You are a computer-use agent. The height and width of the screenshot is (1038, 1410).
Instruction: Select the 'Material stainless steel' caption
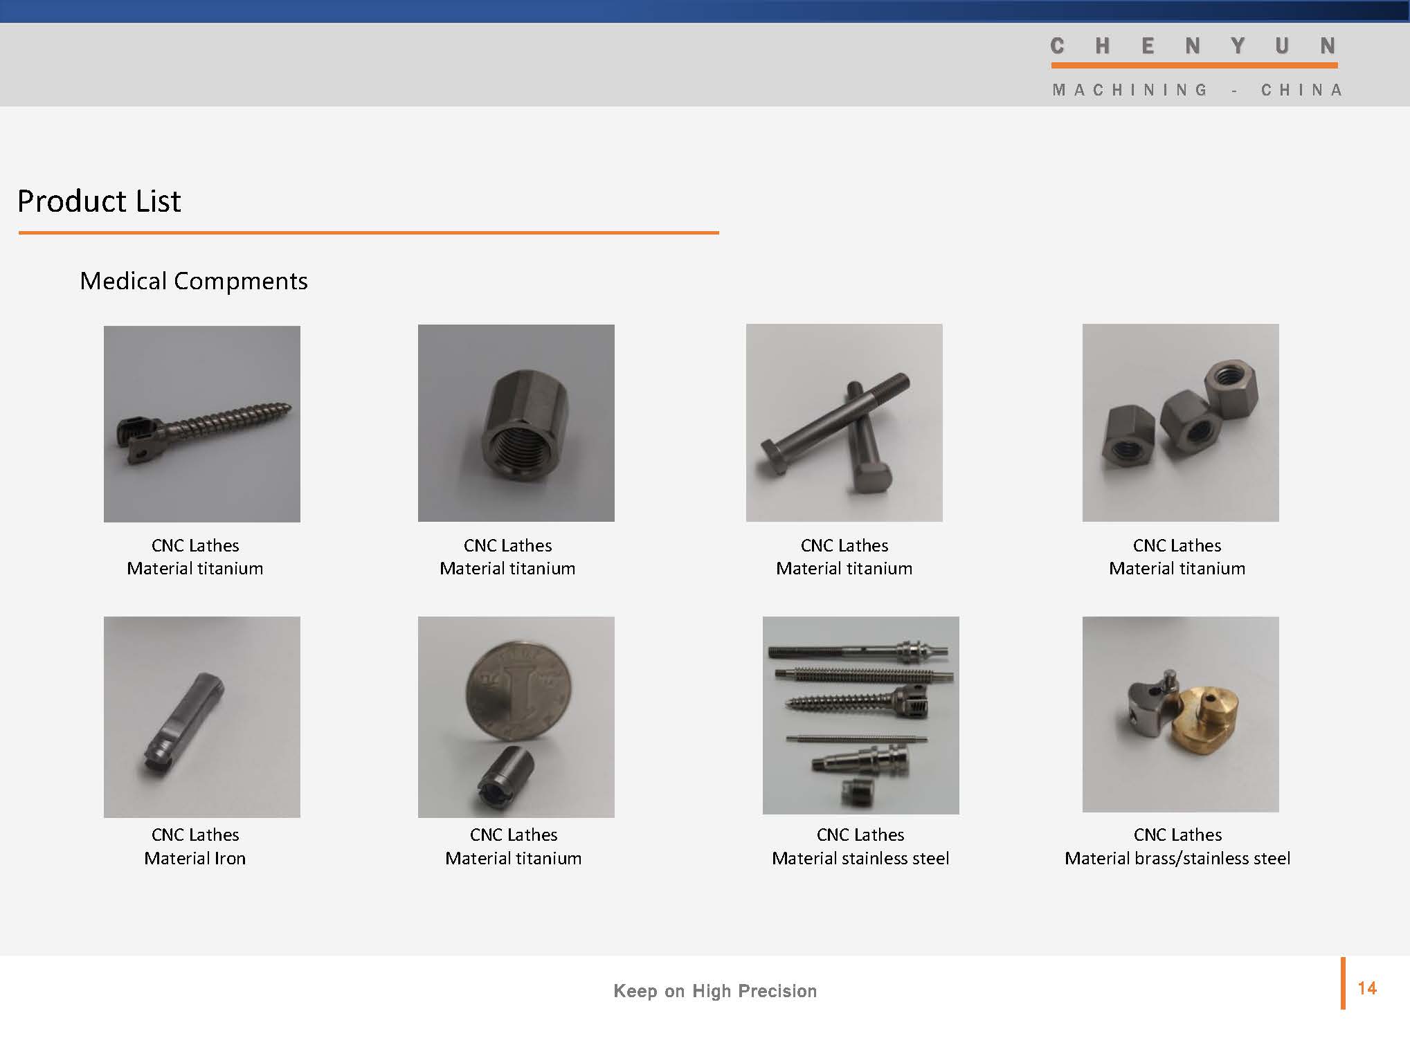[860, 858]
